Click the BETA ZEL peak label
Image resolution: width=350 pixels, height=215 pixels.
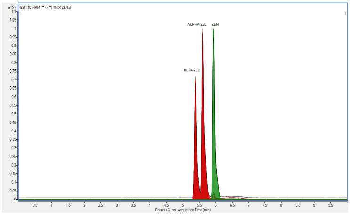pos(192,70)
